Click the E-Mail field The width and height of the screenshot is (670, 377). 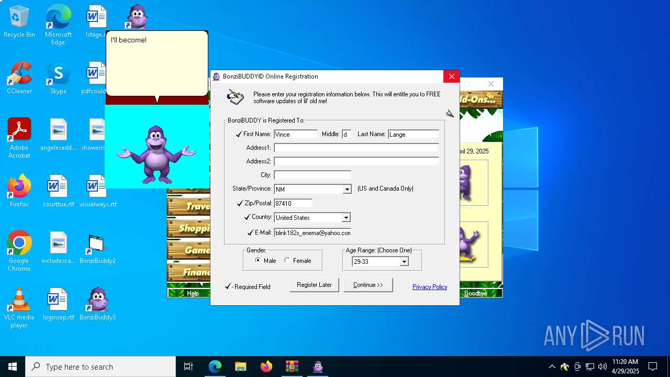click(312, 232)
